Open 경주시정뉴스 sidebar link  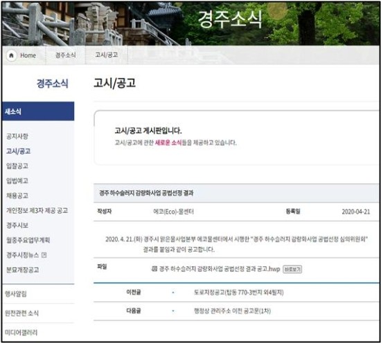[22, 255]
